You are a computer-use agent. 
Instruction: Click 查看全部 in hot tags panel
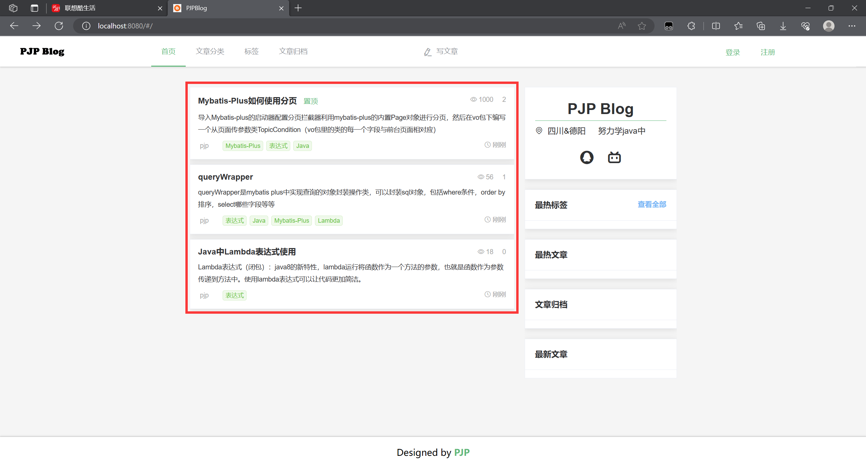click(x=652, y=204)
